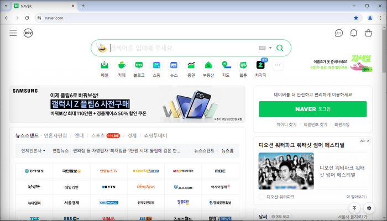The height and width of the screenshot is (221, 387).
Task: Open the 치지직 shortcut icon
Action: tap(260, 65)
